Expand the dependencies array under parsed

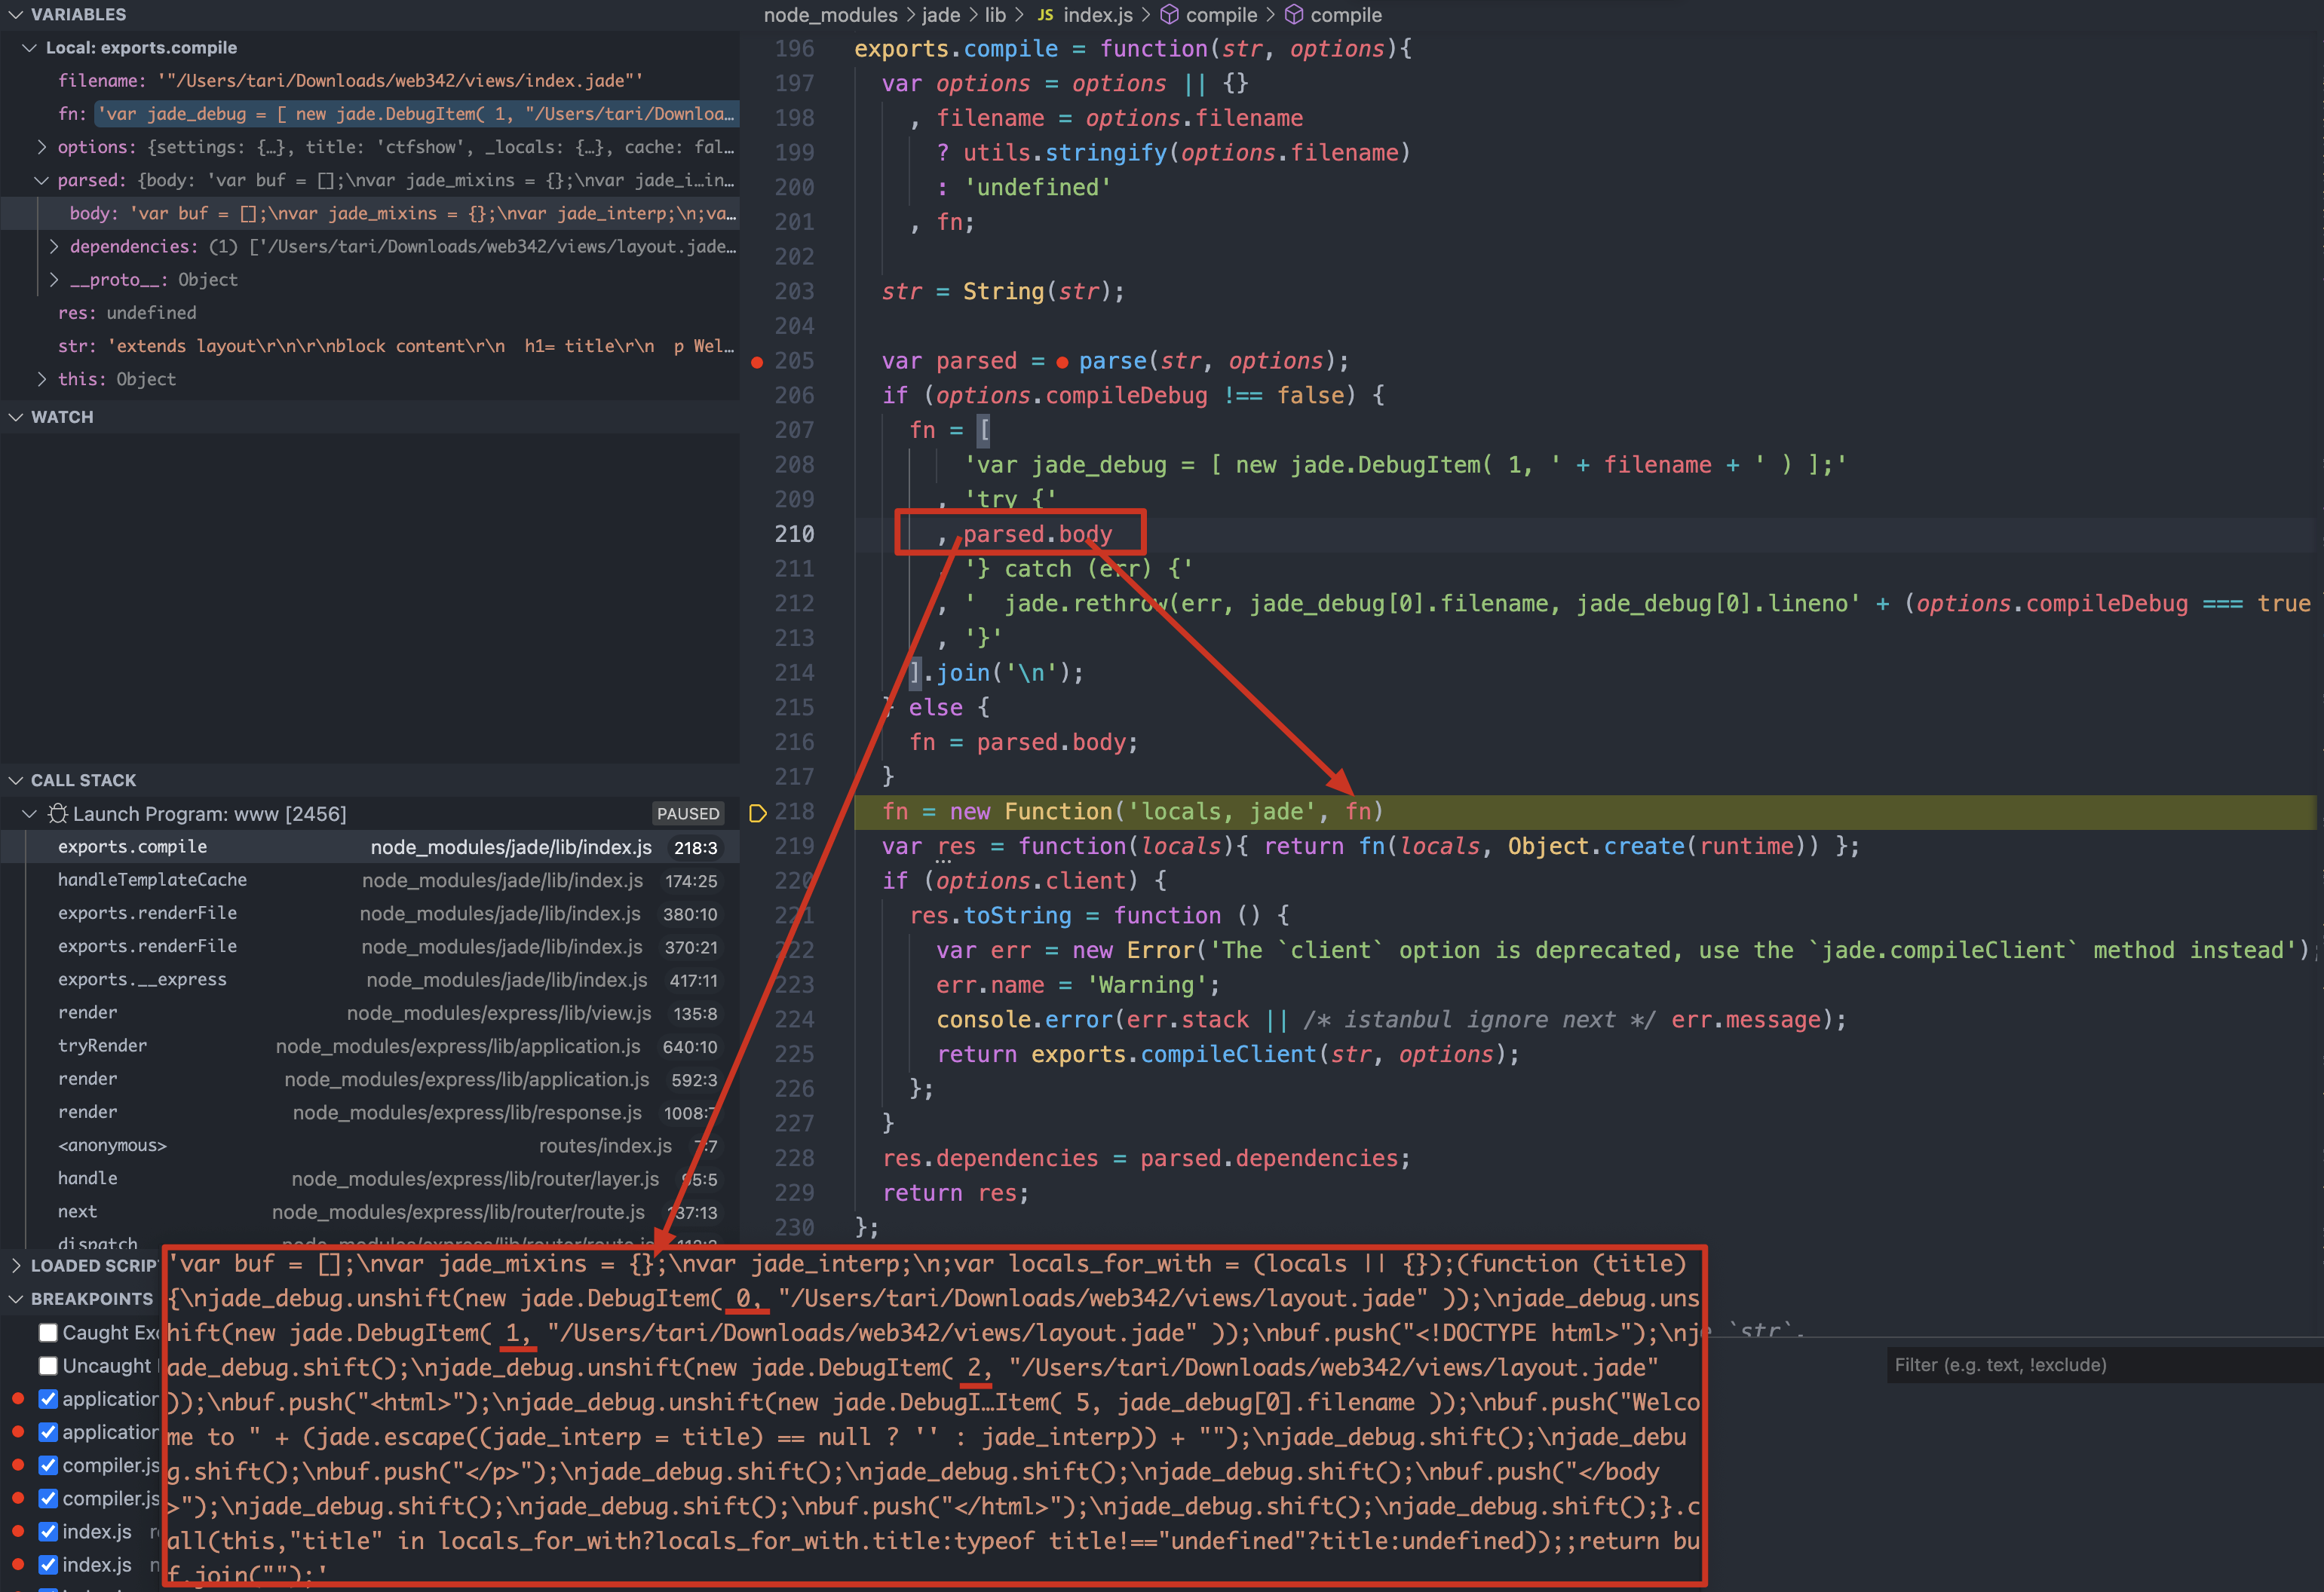pos(54,246)
